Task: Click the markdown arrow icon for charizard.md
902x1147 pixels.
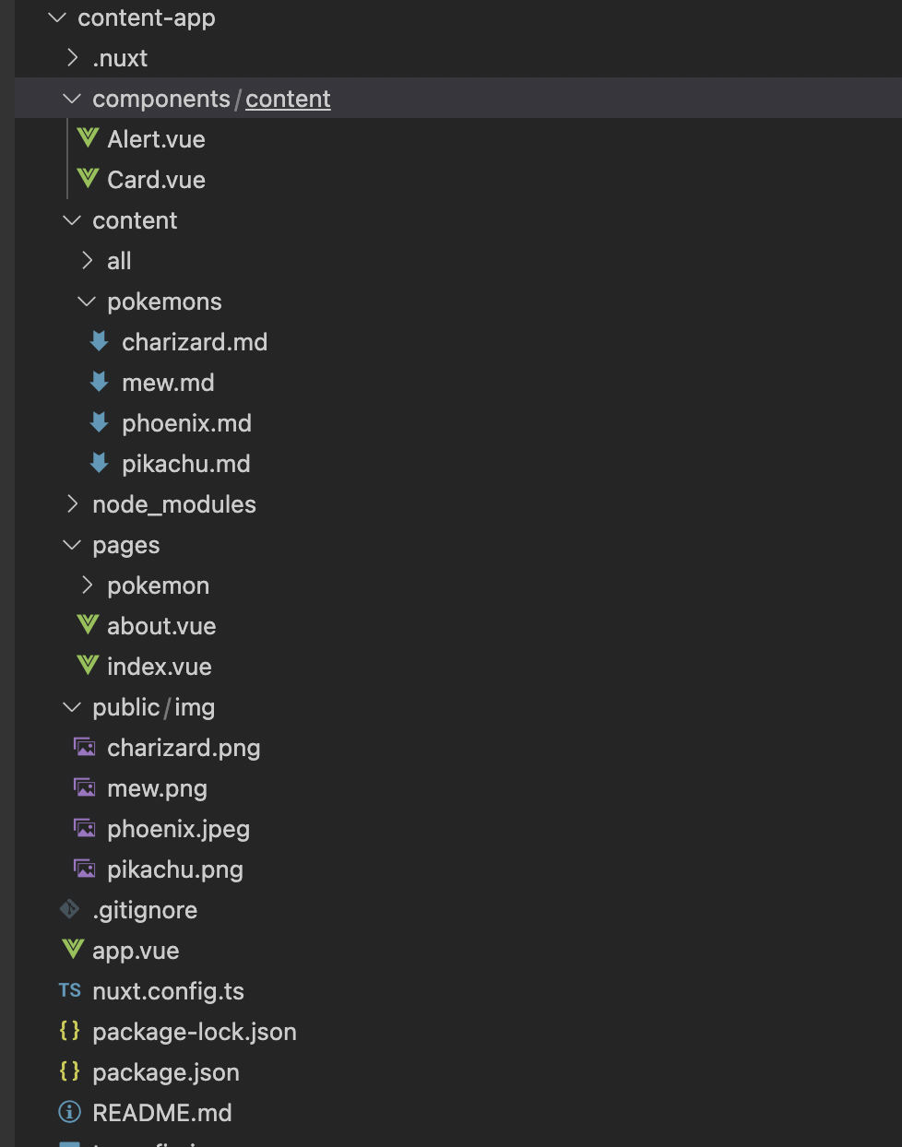Action: click(x=100, y=341)
